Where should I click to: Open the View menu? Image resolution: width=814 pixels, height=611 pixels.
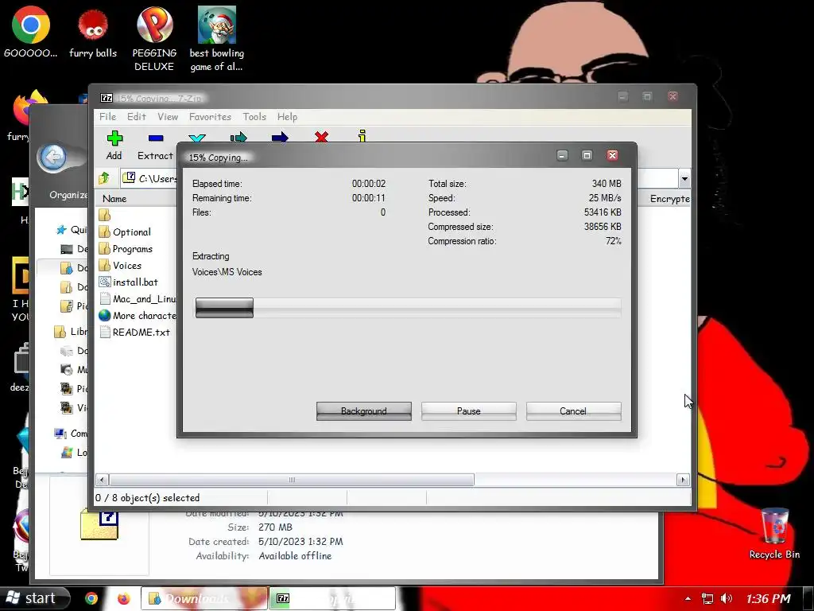pyautogui.click(x=168, y=116)
